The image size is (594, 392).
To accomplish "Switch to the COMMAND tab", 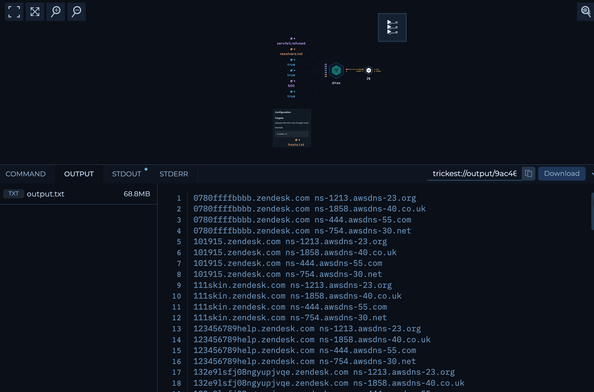I will tap(26, 174).
